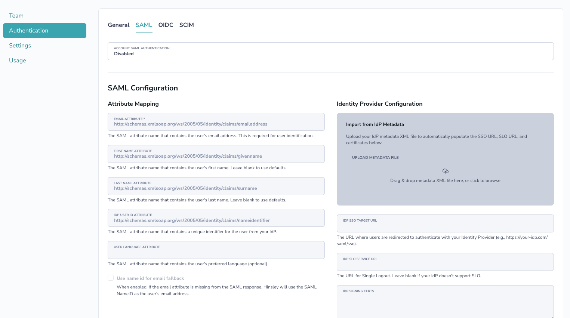570x318 pixels.
Task: Click the User Language Attribute field
Action: [216, 250]
